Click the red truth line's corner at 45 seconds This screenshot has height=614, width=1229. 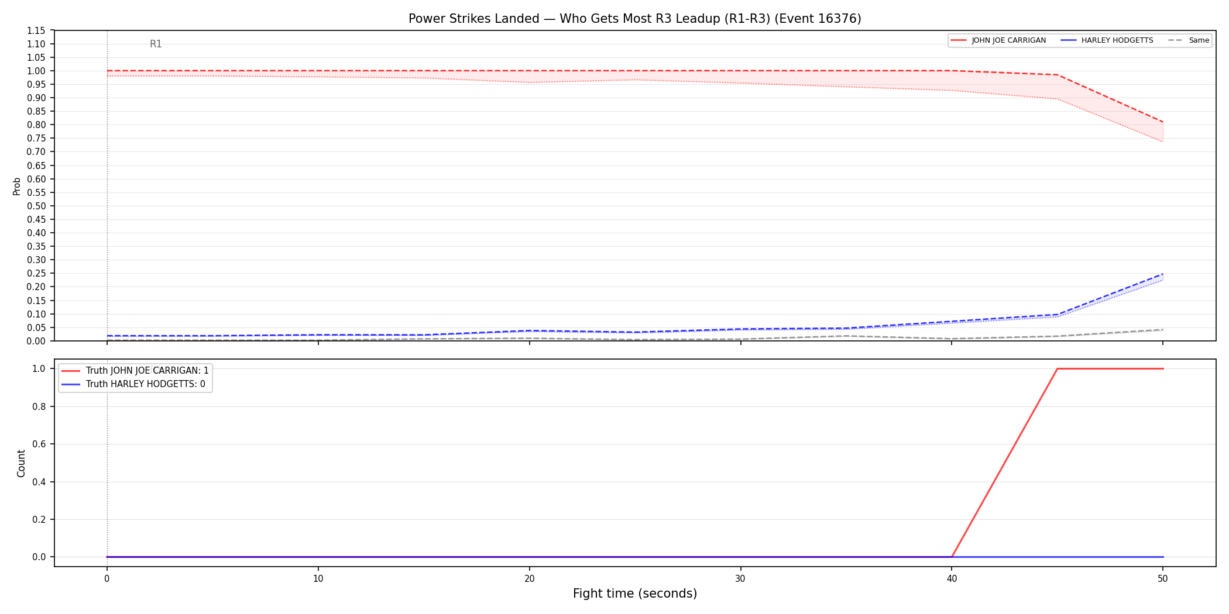tap(1057, 368)
